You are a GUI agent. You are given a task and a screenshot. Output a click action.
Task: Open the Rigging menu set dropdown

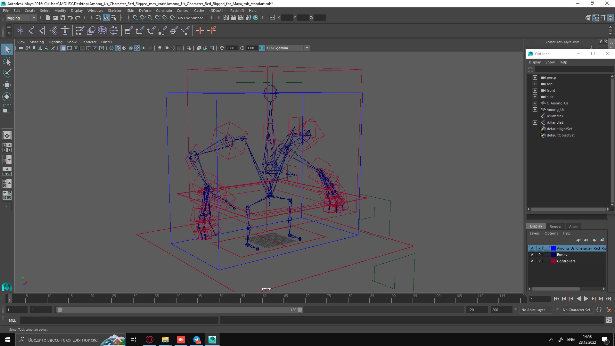coord(21,18)
